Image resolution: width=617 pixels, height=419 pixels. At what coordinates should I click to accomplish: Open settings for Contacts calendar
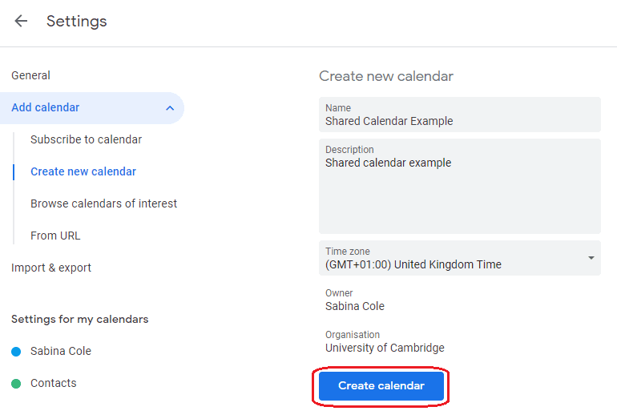[54, 383]
